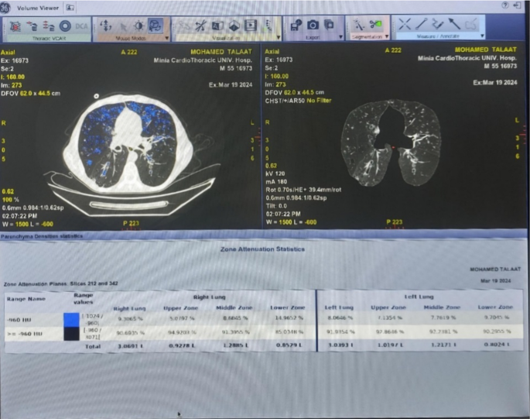Open the Segmentation group dropdown arrow
Image resolution: width=530 pixels, height=419 pixels.
tap(387, 36)
